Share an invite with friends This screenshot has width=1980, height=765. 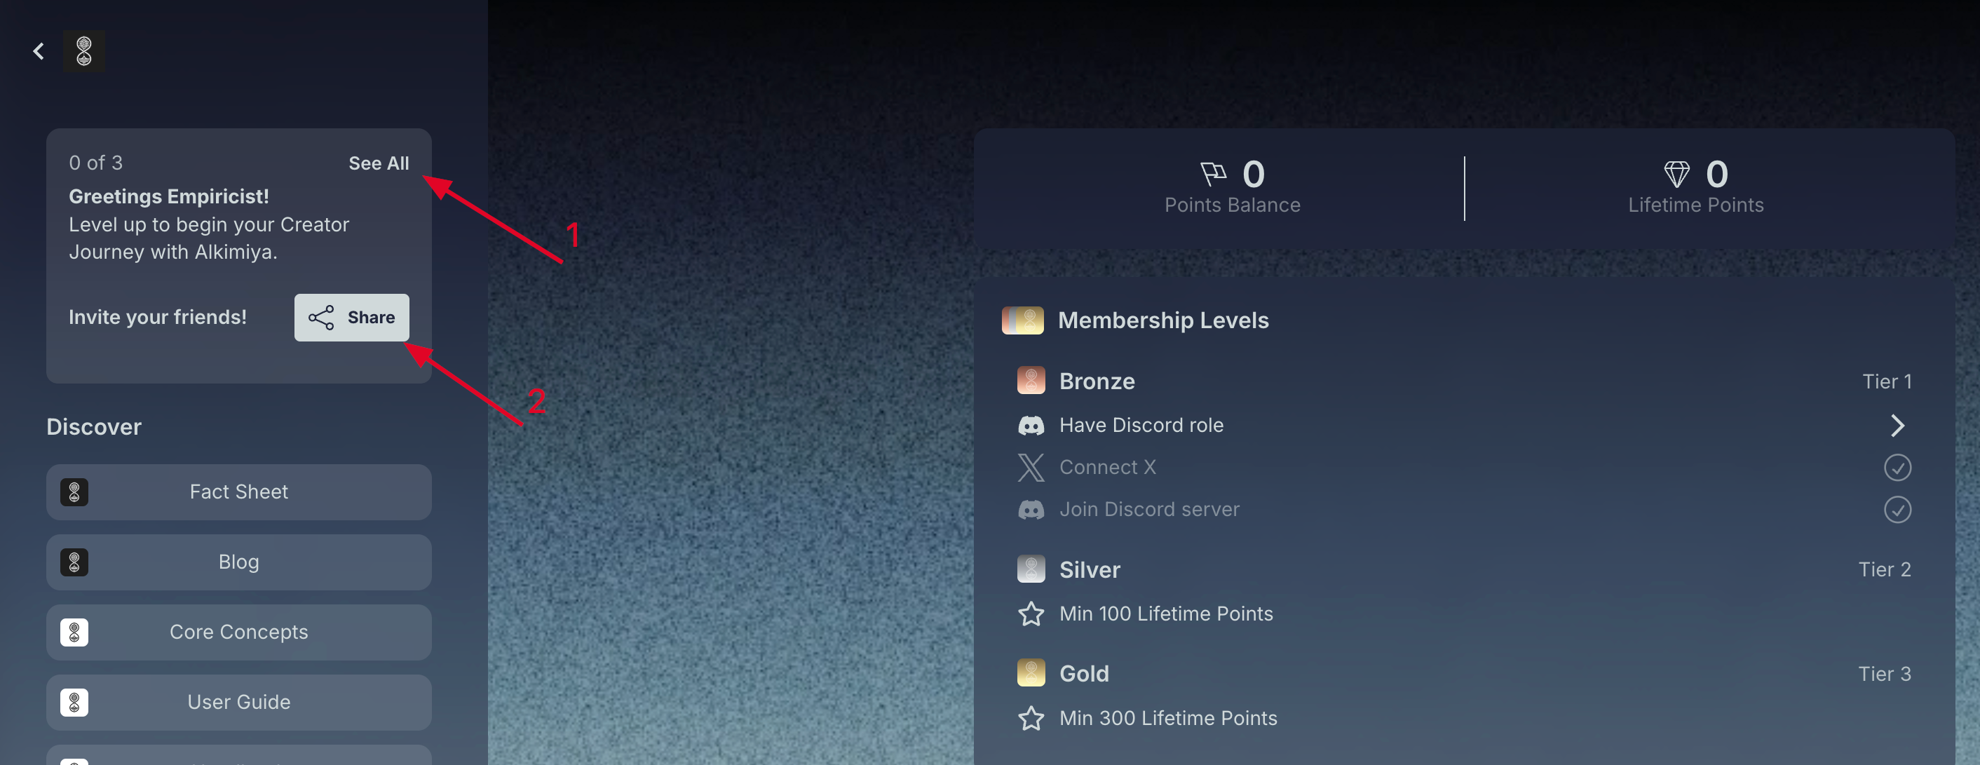[351, 318]
